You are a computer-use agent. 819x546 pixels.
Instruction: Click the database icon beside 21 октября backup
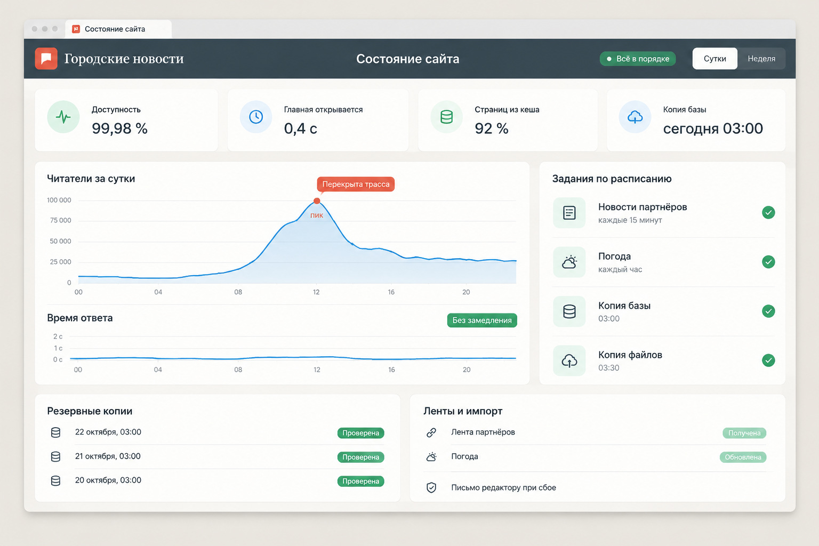(55, 456)
